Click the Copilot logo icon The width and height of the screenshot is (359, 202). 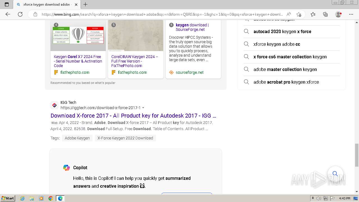point(66,167)
